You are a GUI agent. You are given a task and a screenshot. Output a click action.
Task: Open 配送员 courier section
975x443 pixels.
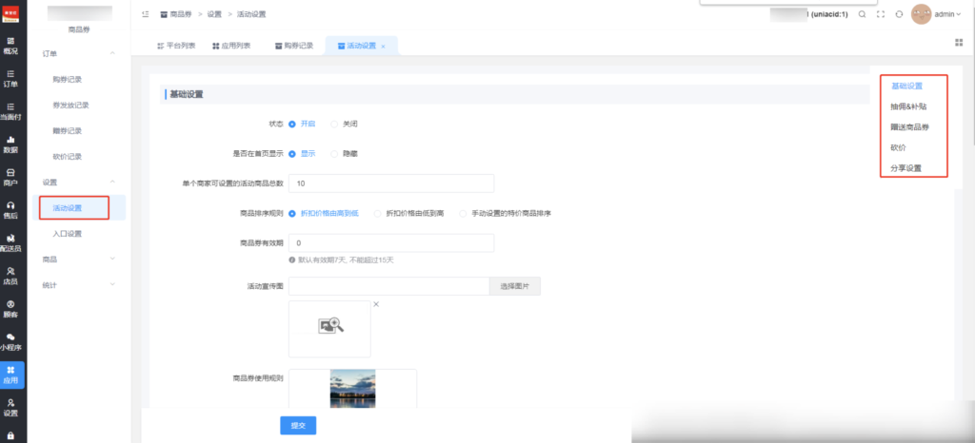click(x=10, y=243)
